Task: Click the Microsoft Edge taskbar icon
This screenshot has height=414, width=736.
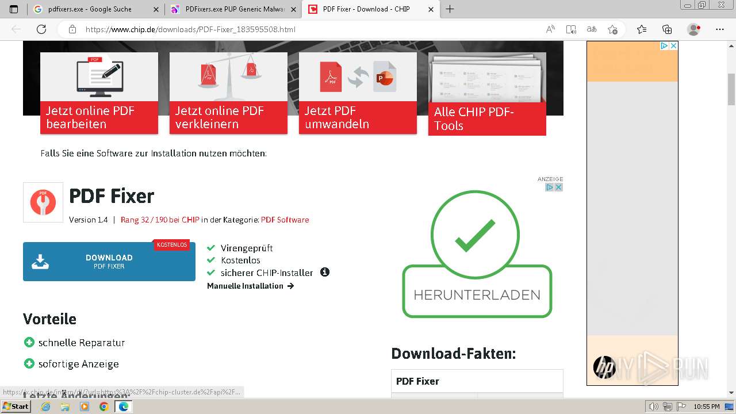Action: (x=124, y=407)
